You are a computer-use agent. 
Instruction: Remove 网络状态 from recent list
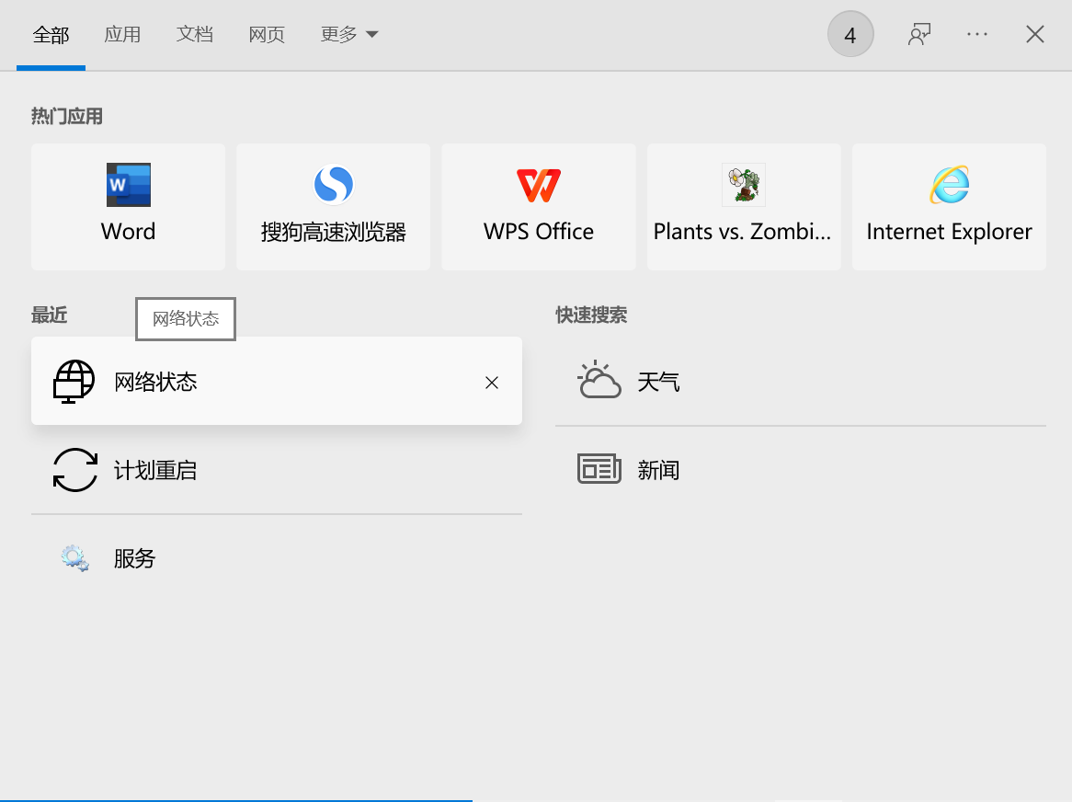point(492,383)
